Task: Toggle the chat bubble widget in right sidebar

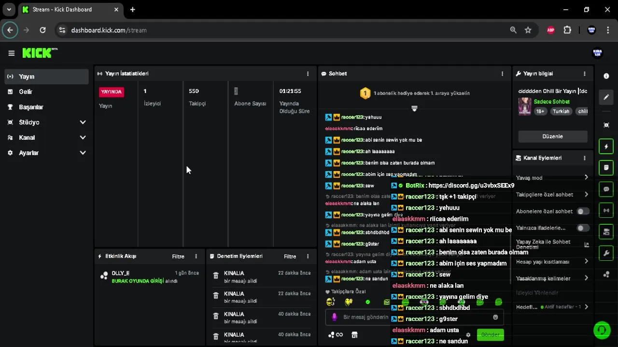Action: (606, 189)
